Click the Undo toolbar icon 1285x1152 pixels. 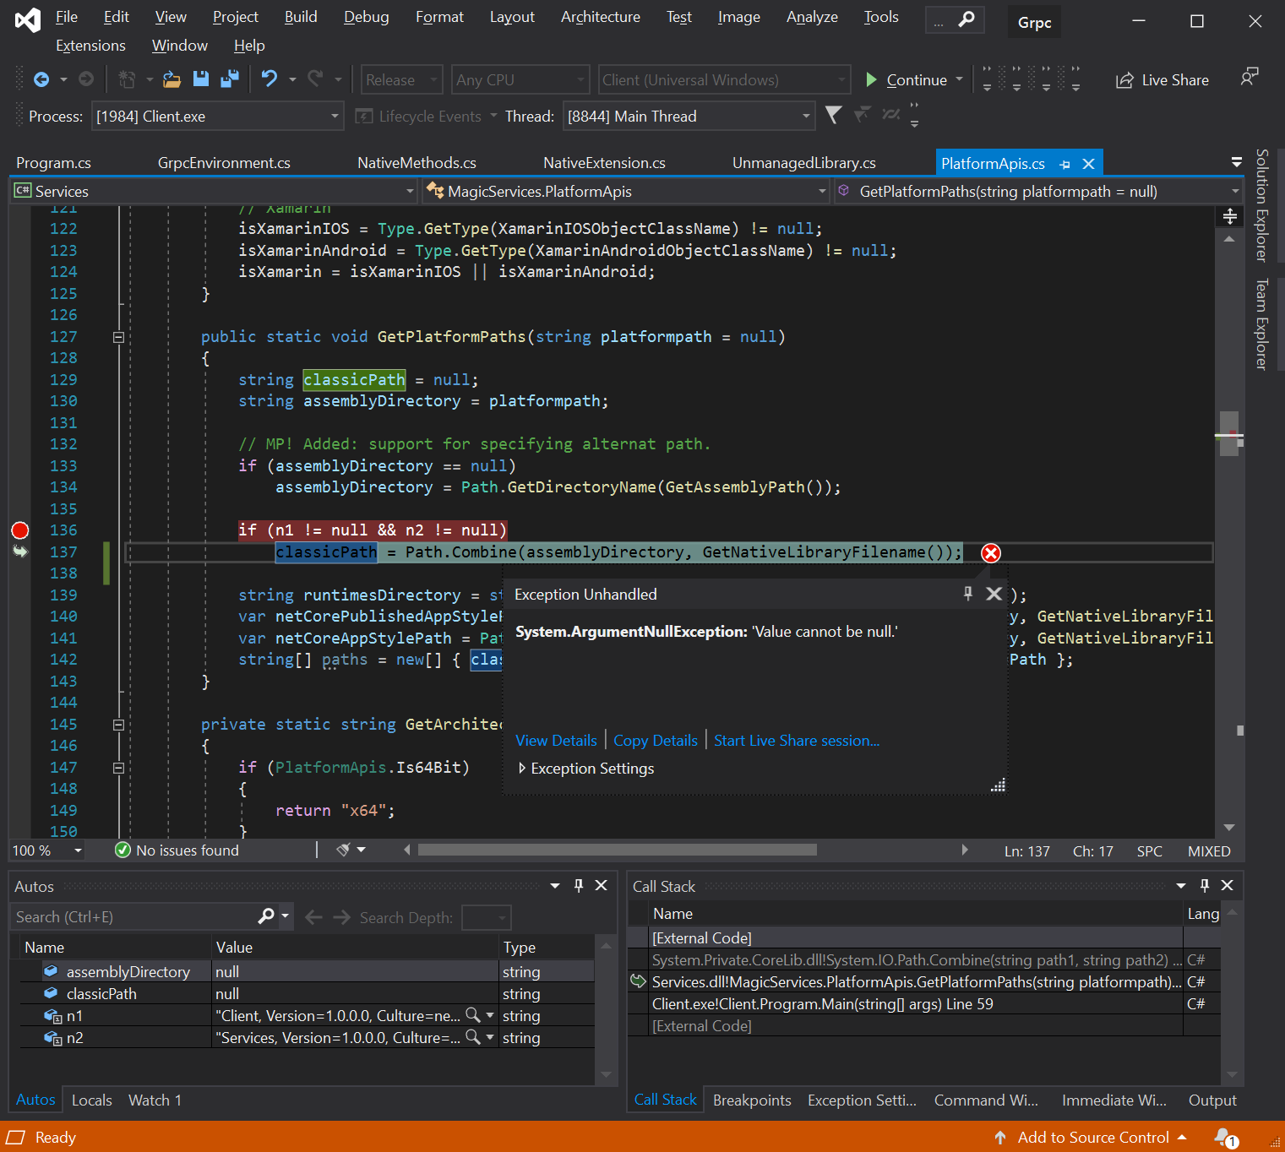(x=270, y=79)
